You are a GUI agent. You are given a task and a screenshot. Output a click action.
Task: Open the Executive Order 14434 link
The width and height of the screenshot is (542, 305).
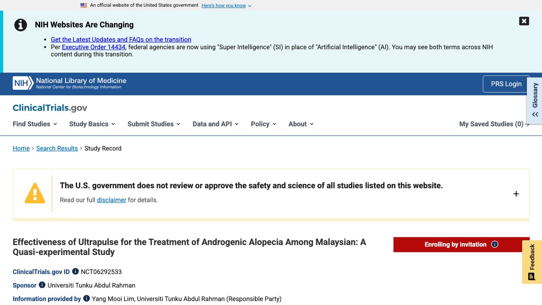94,47
